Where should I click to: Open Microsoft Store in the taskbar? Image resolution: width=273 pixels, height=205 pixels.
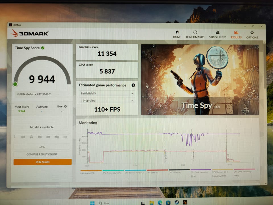pos(168,202)
